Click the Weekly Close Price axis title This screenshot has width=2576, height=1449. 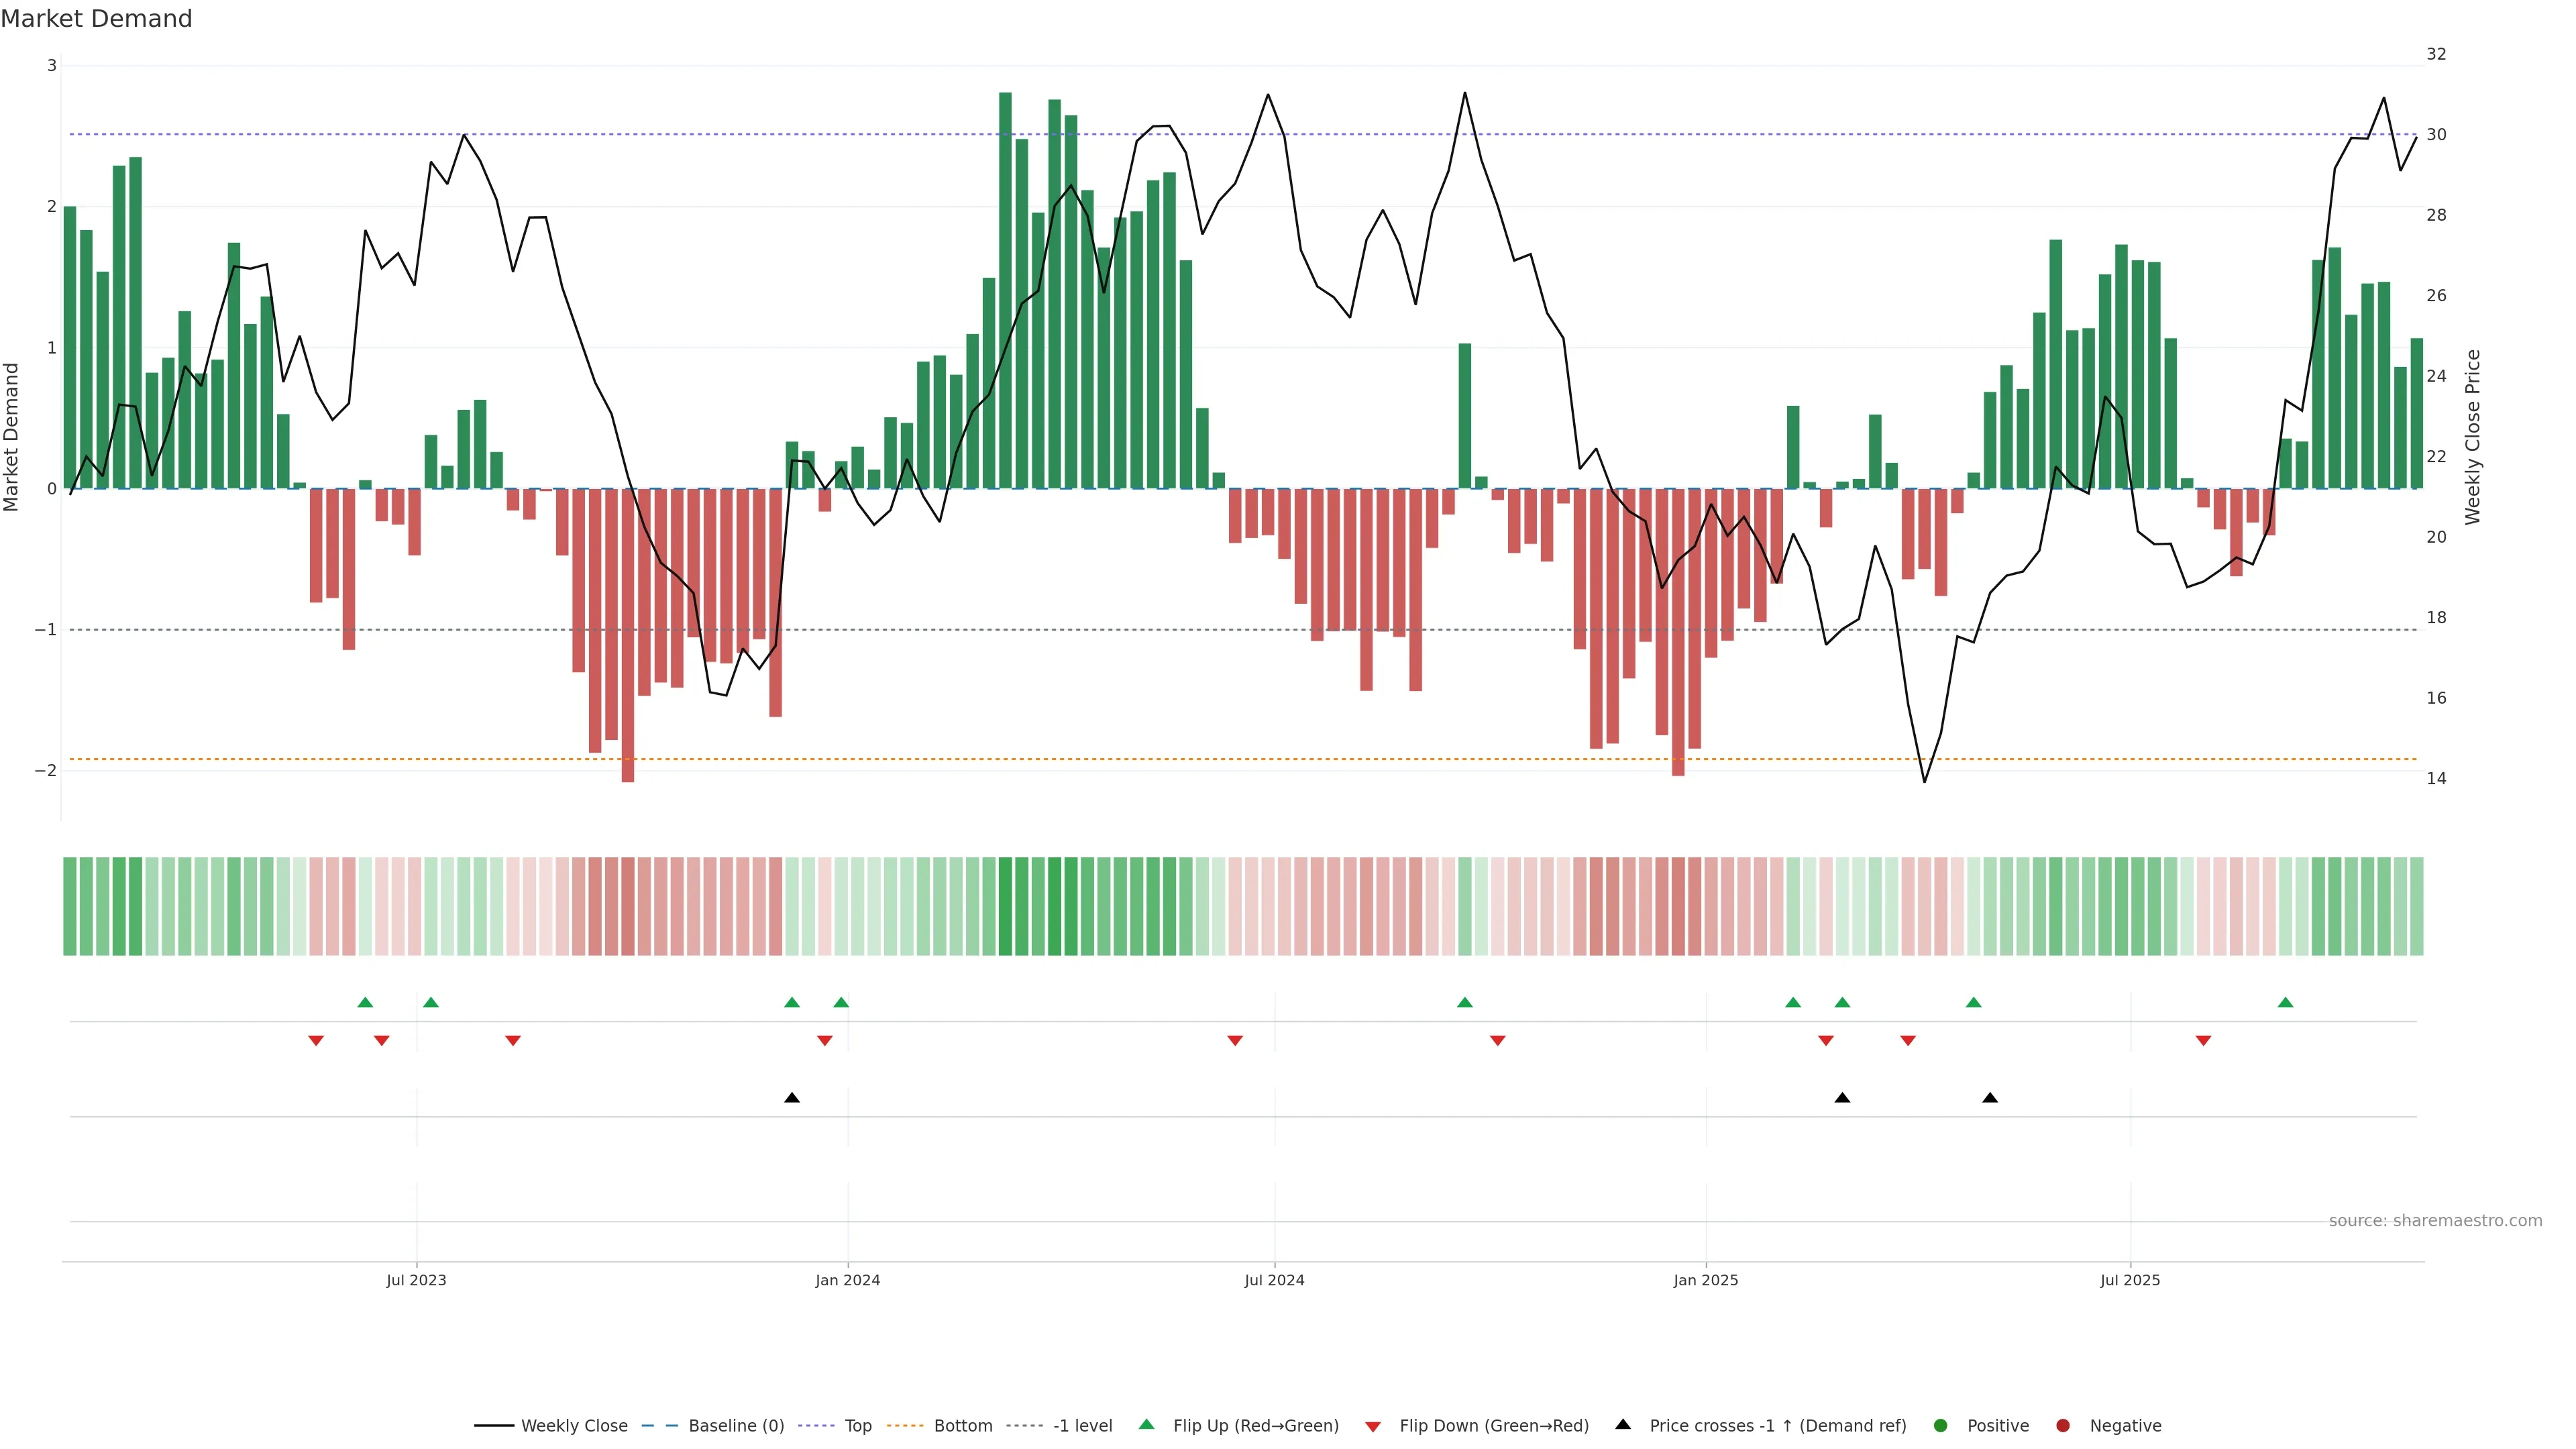tap(2472, 437)
